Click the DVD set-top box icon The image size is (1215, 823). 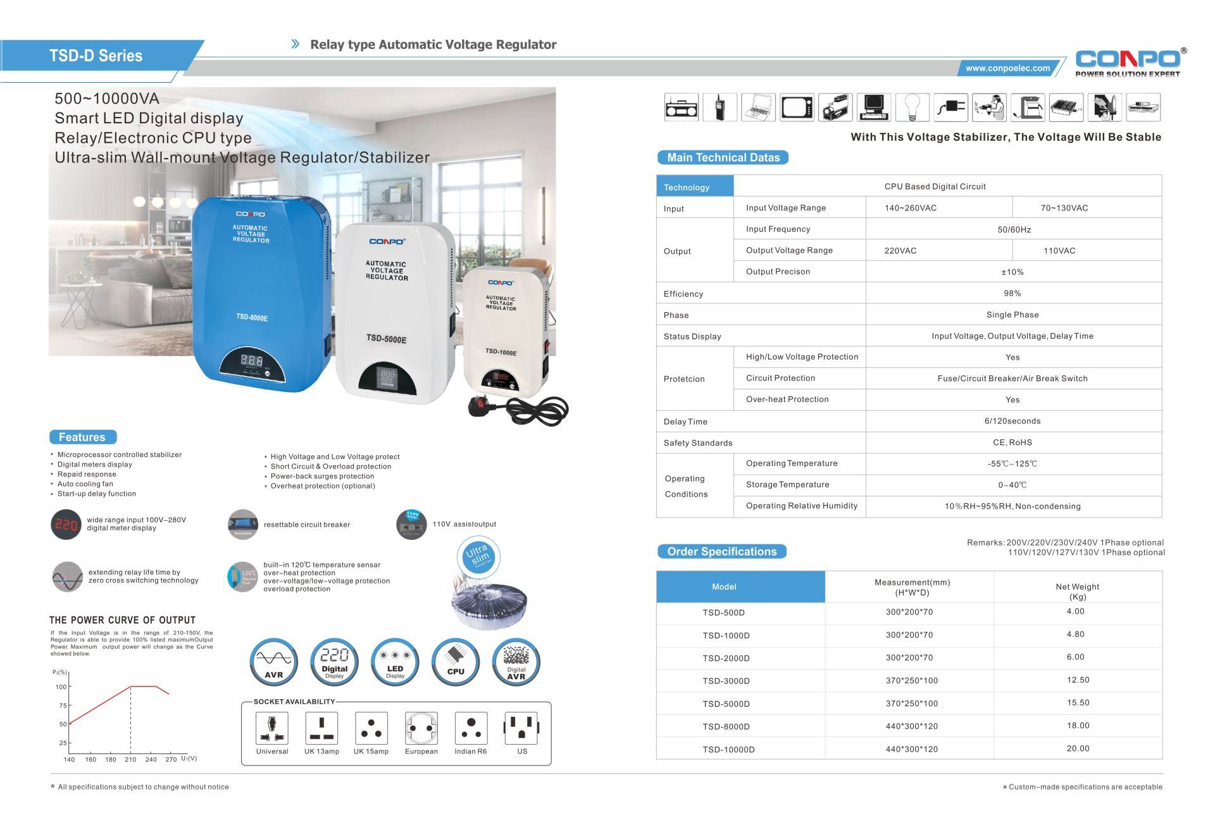1143,107
